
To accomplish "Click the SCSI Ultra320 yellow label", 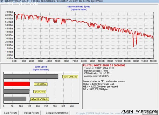I will point(70,77).
